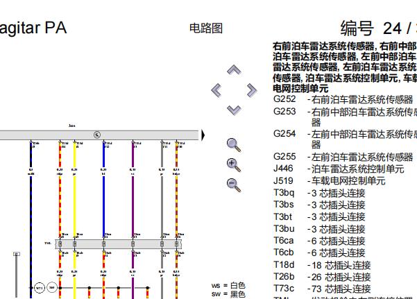The image size is (417, 299).
Task: Click the T3bs connector entry
Action: click(x=319, y=205)
